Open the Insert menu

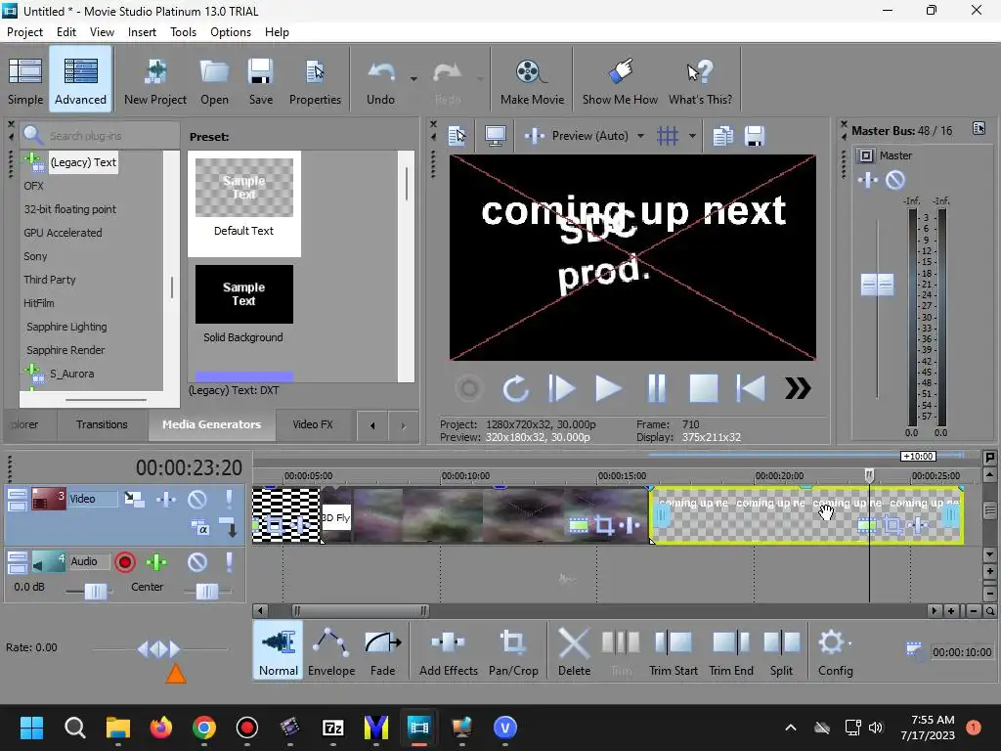(x=142, y=32)
